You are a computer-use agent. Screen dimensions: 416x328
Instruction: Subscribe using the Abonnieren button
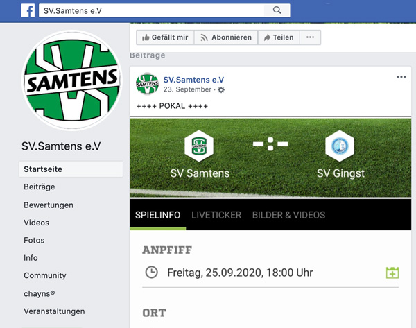point(226,37)
